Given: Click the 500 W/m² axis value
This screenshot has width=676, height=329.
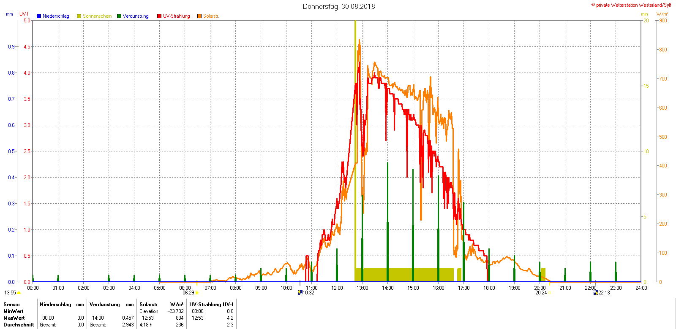Looking at the screenshot, I should click(663, 137).
